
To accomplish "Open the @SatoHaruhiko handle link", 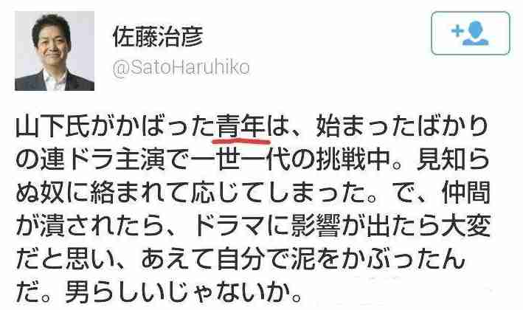I will click(x=181, y=68).
